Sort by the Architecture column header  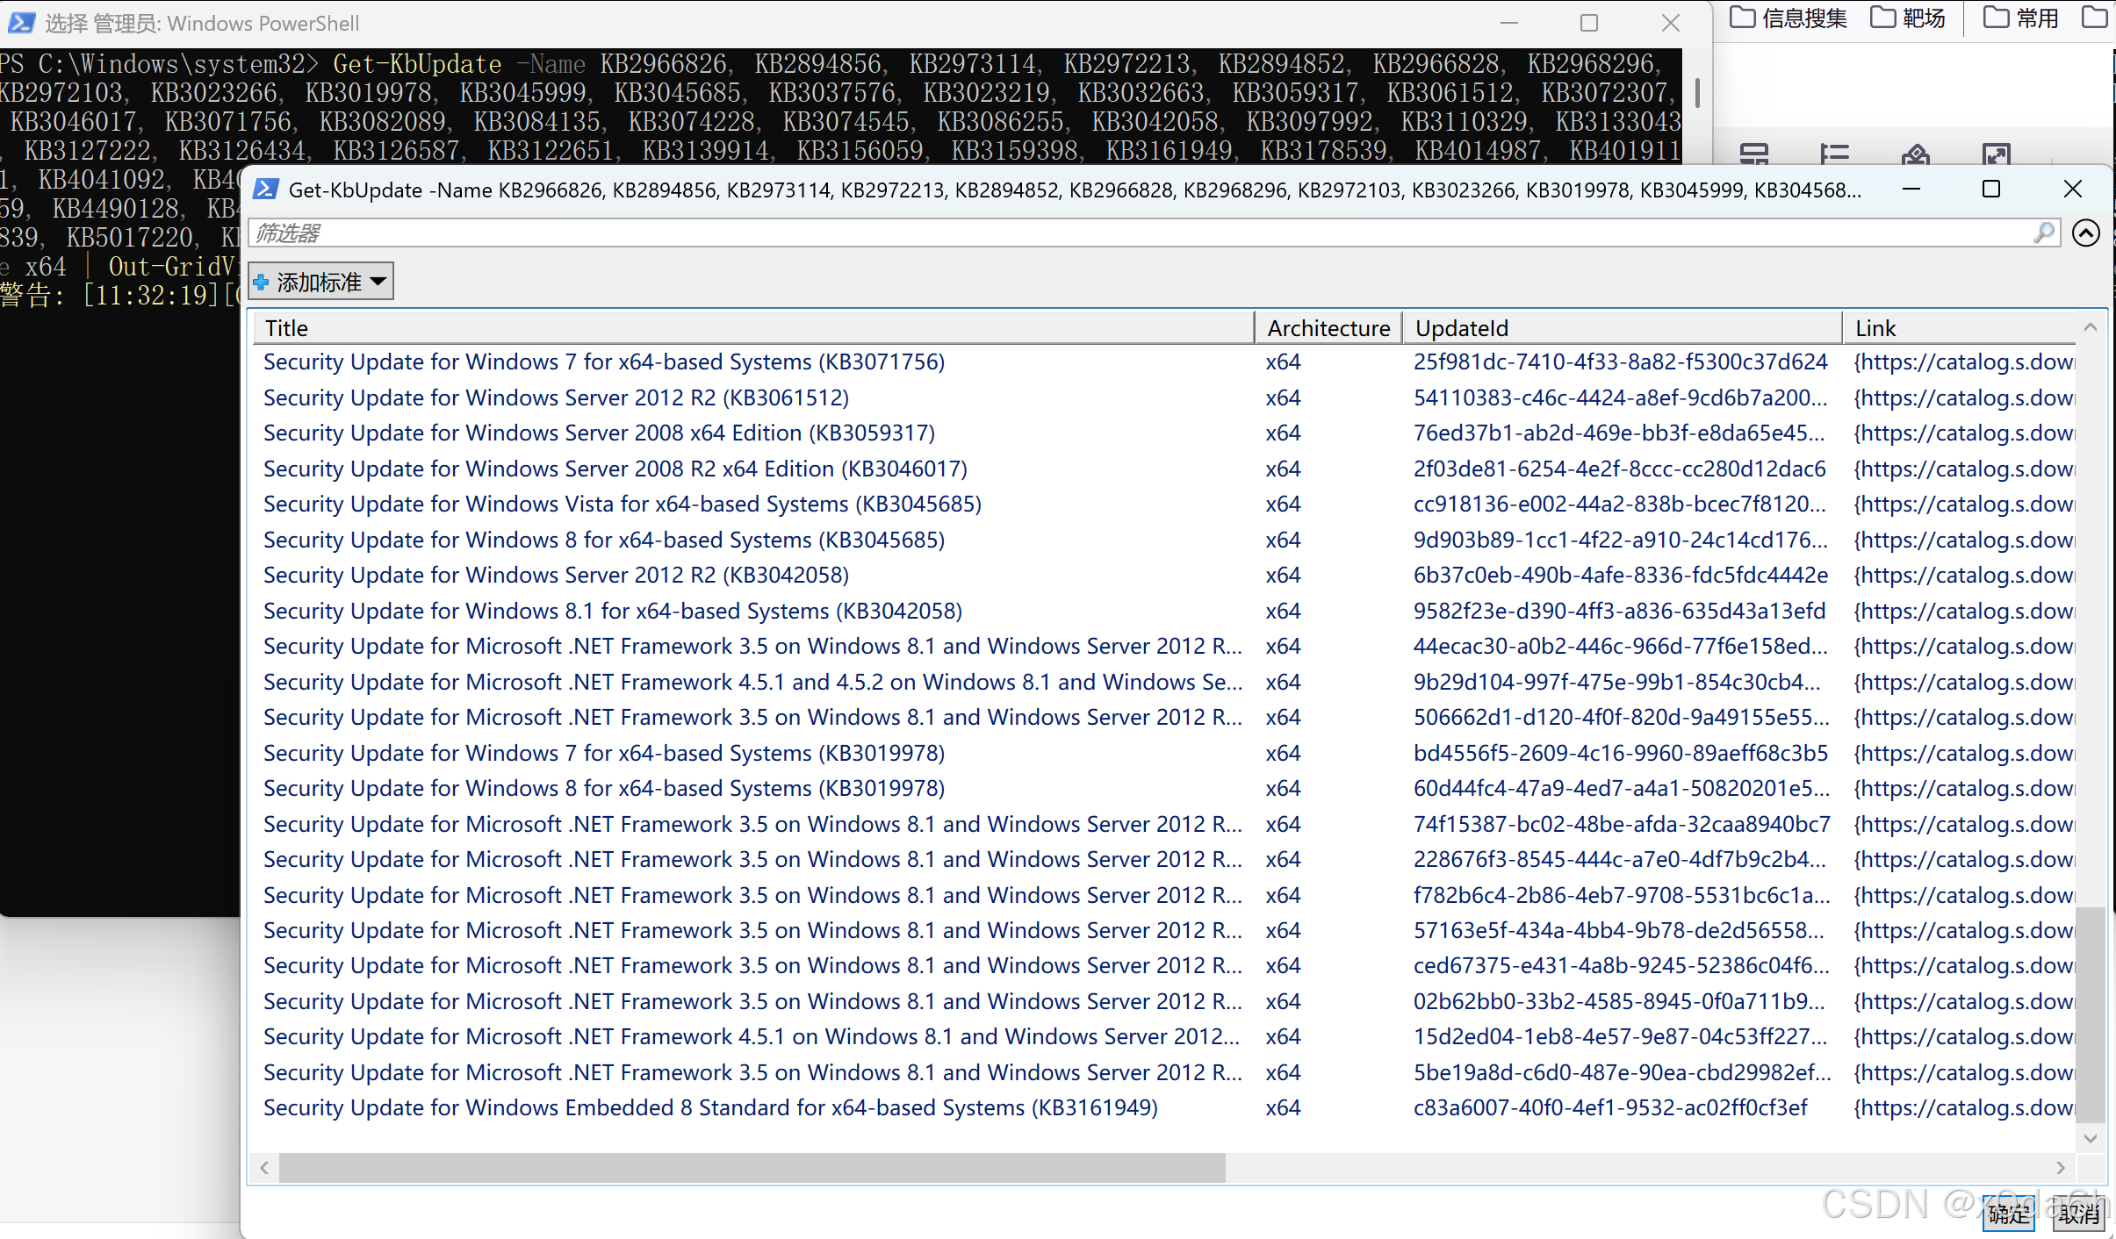click(1328, 328)
